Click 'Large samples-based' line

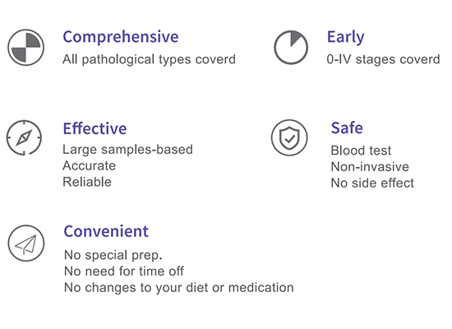[127, 150]
